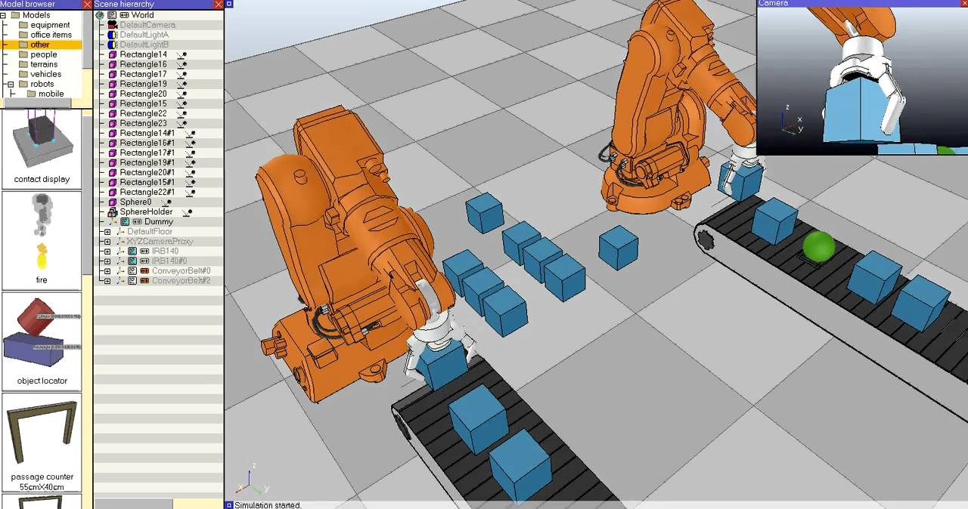This screenshot has width=968, height=509.
Task: Expand the XYZCameraProxy node
Action: tap(107, 241)
